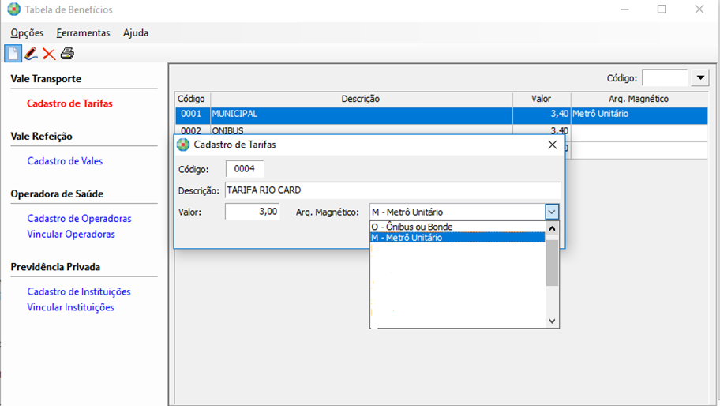
Task: Open the Ajuda menu
Action: (135, 33)
